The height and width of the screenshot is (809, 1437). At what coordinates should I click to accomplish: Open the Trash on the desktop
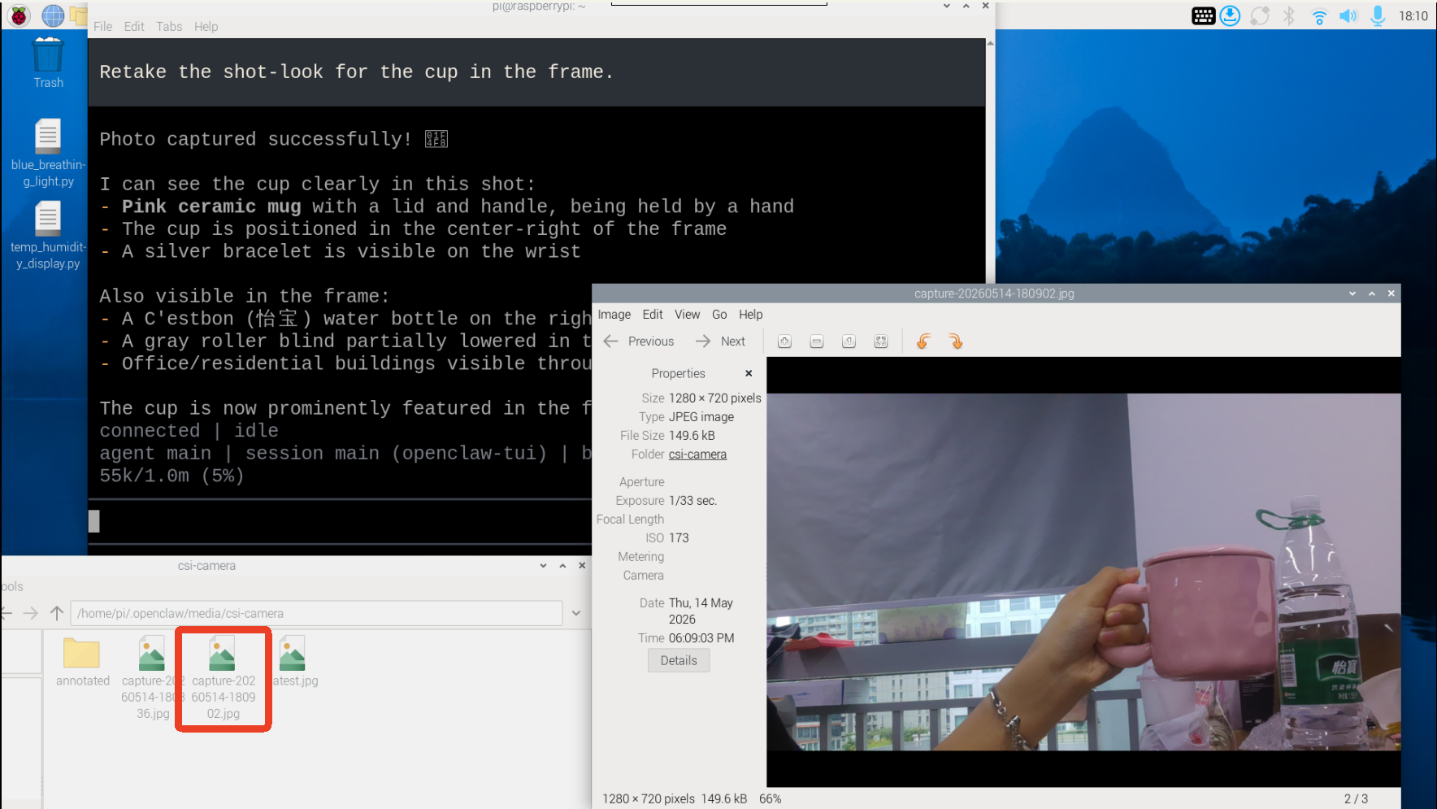pyautogui.click(x=48, y=63)
